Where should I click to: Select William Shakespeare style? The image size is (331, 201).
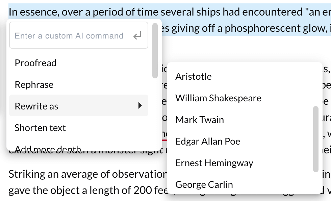(218, 98)
